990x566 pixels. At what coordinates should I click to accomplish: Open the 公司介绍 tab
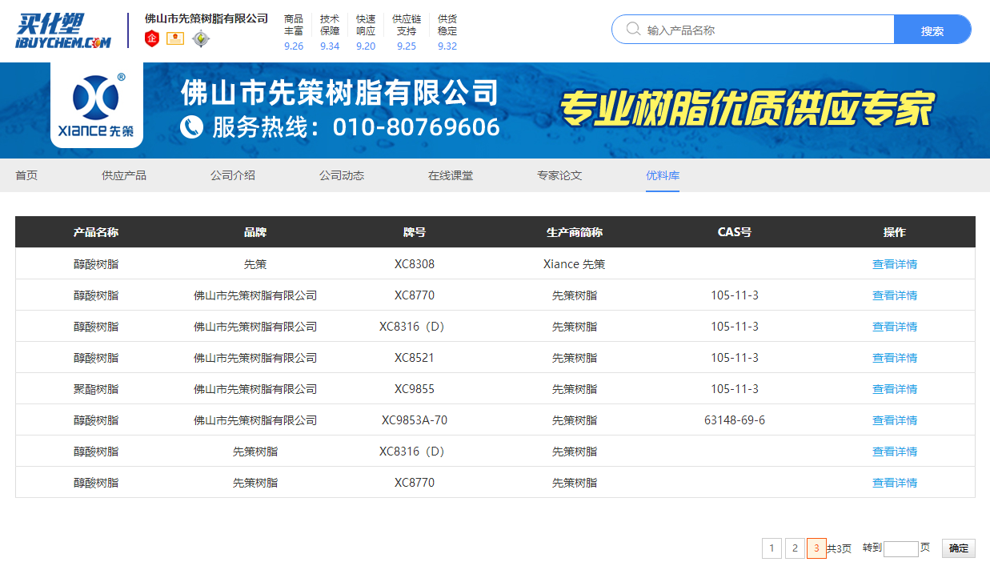pos(233,175)
